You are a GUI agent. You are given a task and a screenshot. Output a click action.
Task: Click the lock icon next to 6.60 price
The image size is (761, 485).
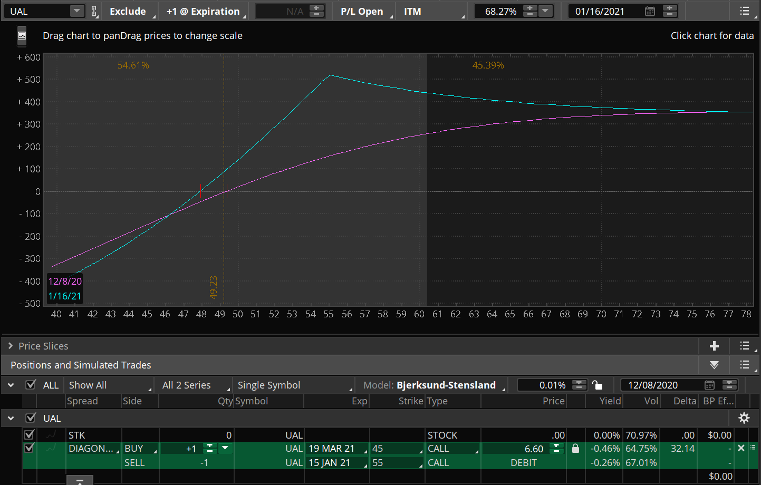(x=575, y=449)
